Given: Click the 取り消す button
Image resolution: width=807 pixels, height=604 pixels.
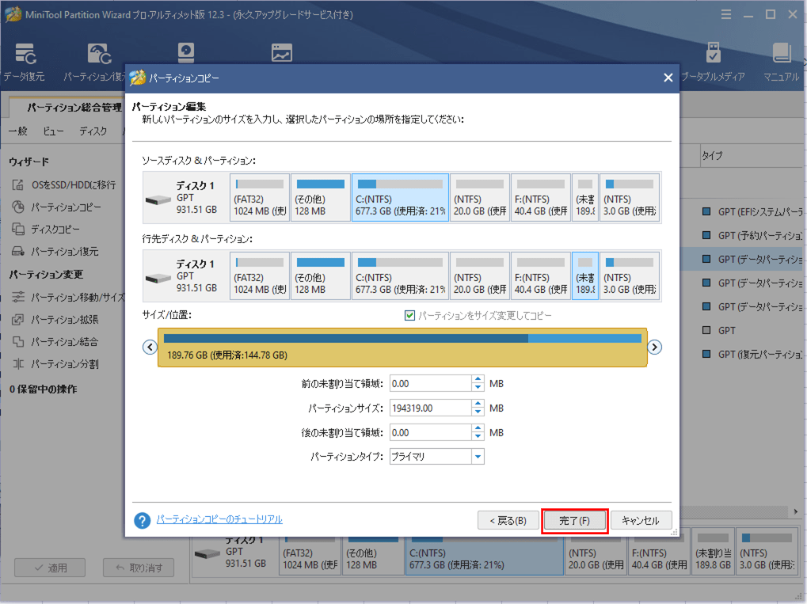Looking at the screenshot, I should 139,568.
